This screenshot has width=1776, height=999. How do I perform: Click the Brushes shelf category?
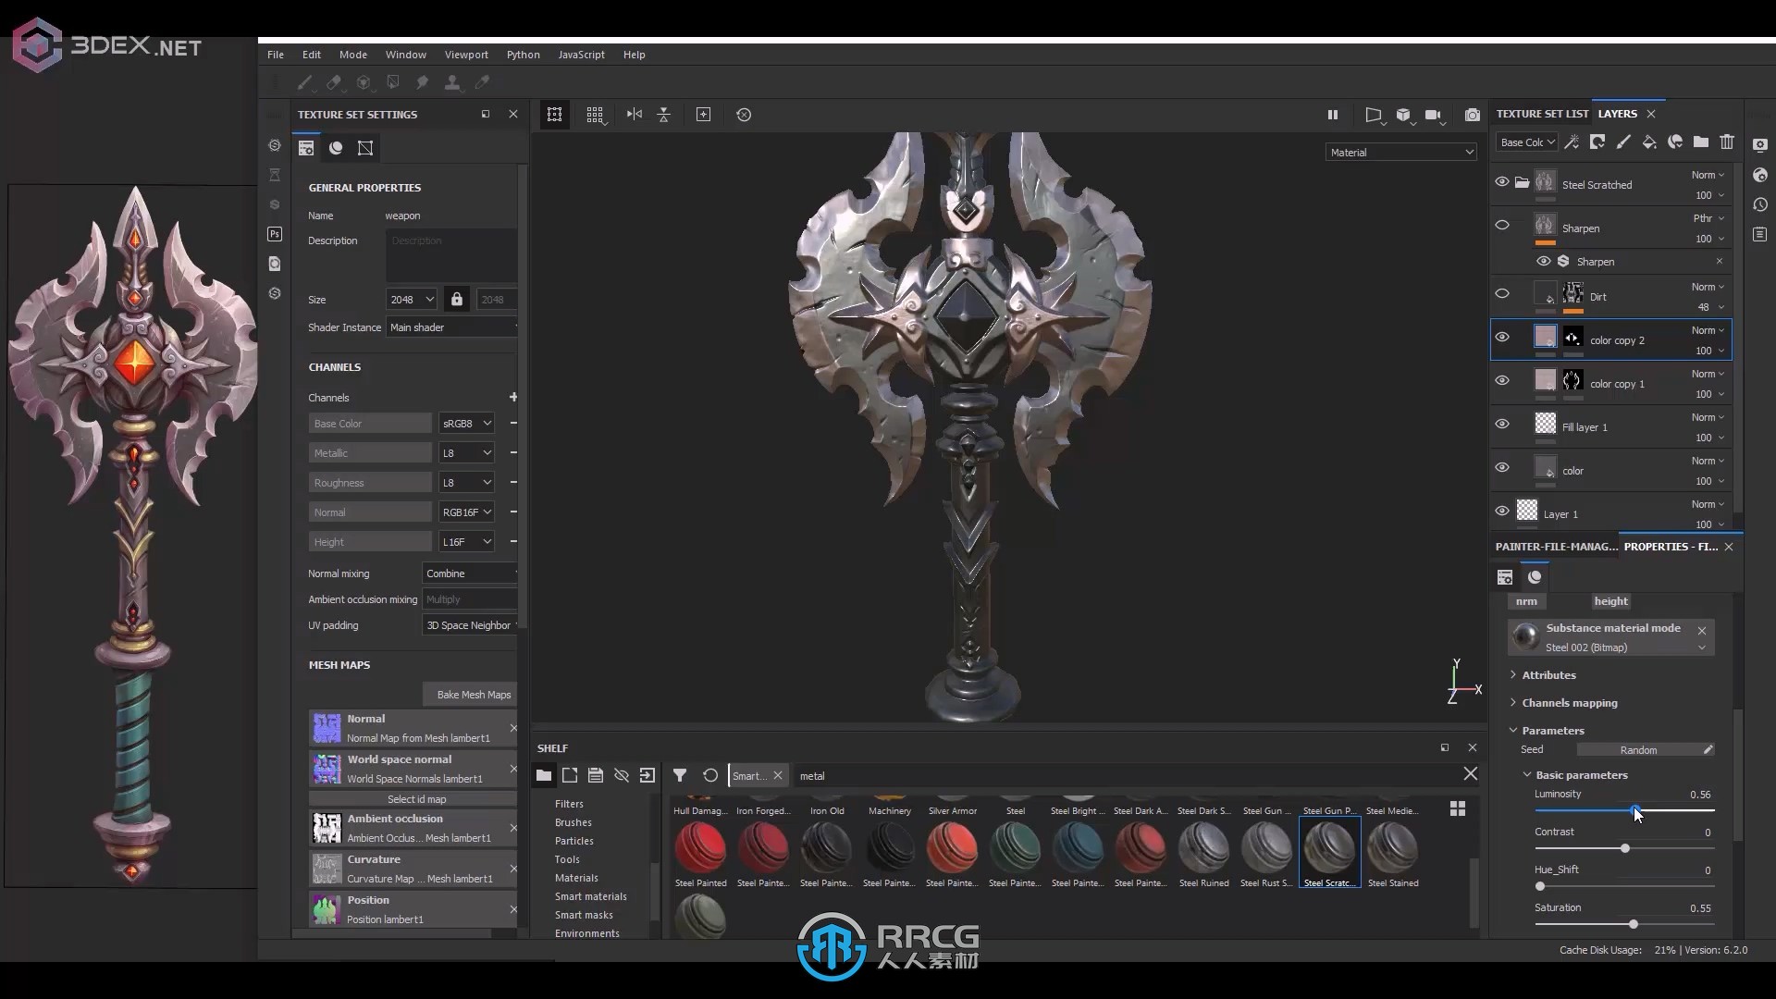coord(573,822)
